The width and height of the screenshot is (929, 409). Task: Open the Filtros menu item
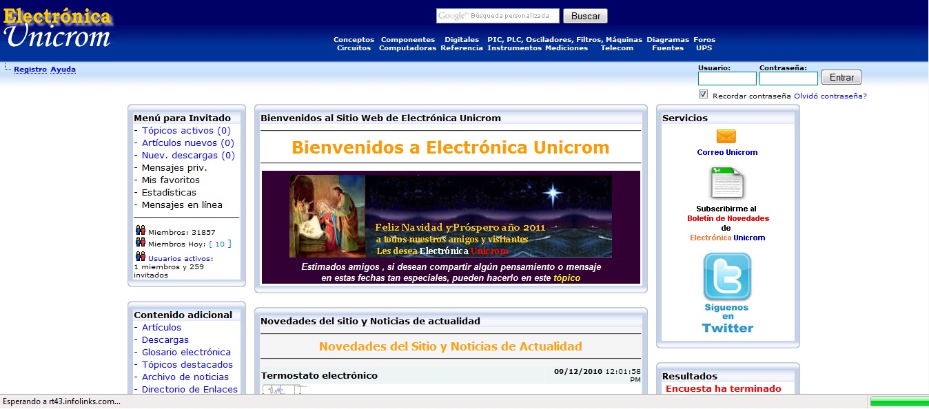click(589, 40)
